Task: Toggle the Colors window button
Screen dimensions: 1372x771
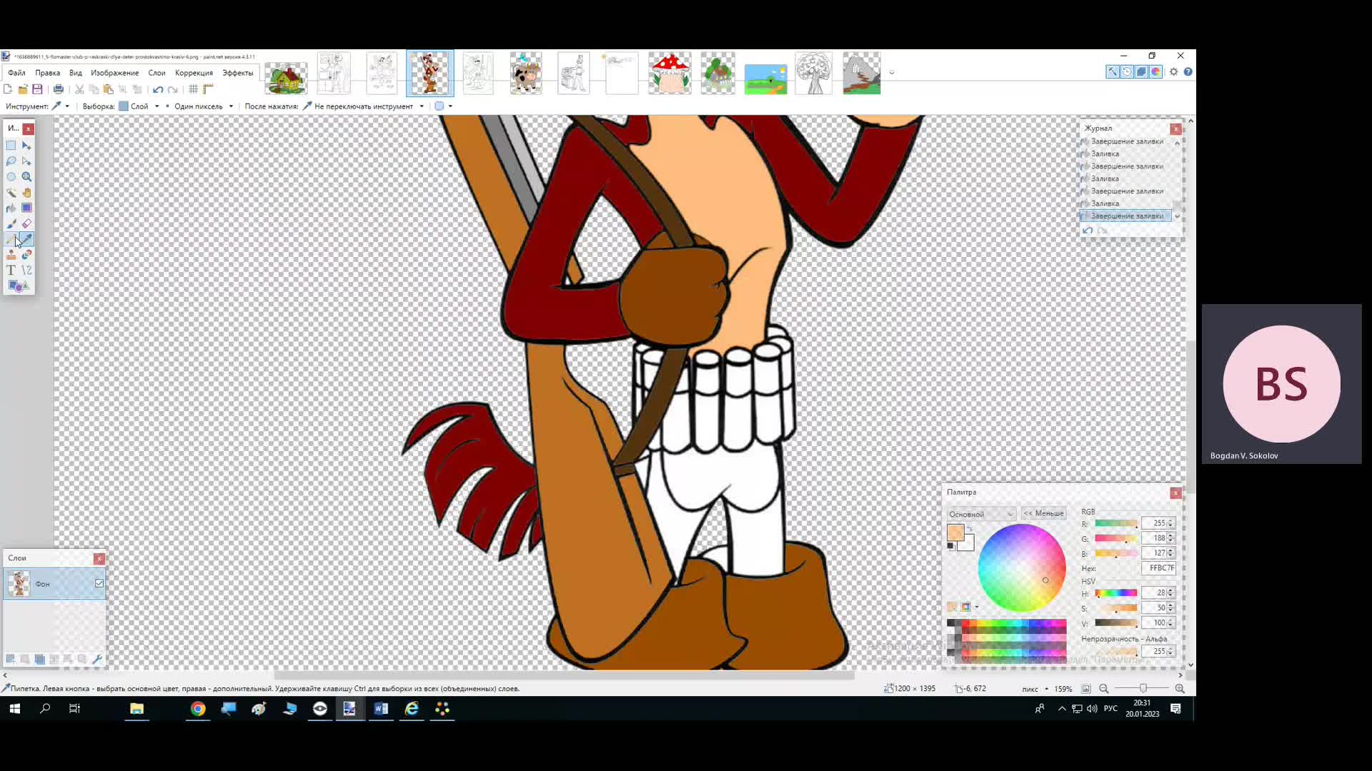Action: click(1155, 71)
